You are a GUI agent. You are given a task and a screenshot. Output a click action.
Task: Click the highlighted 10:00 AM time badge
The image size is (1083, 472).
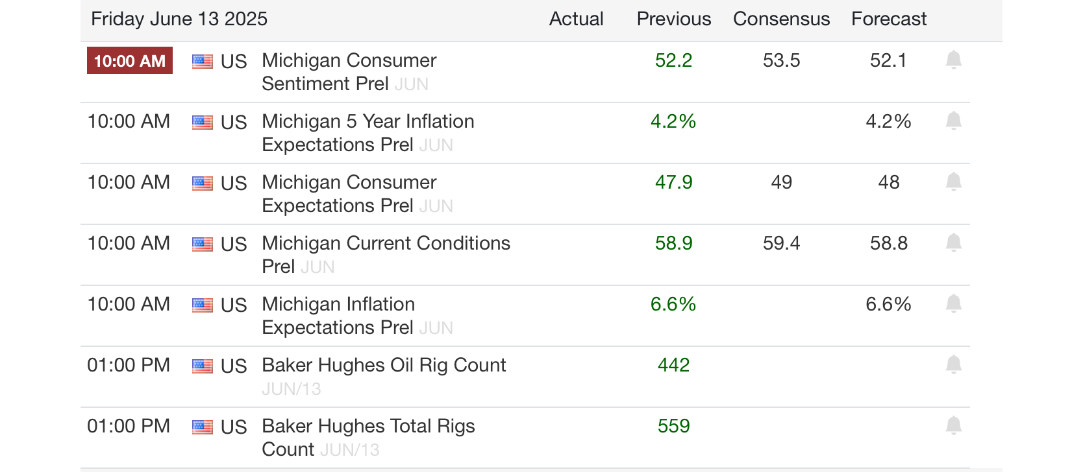130,61
